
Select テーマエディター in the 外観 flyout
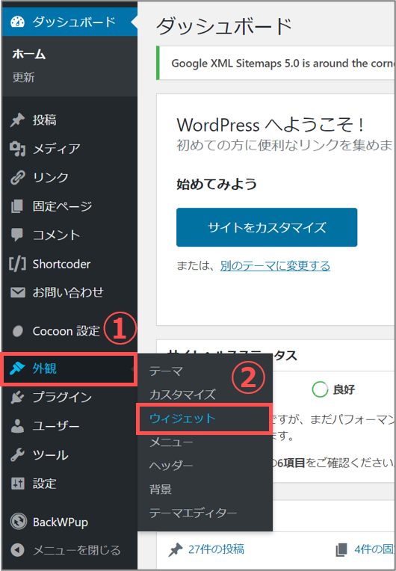click(x=193, y=513)
